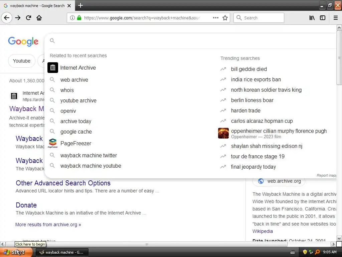Open the page actions three-dot menu

(215, 18)
